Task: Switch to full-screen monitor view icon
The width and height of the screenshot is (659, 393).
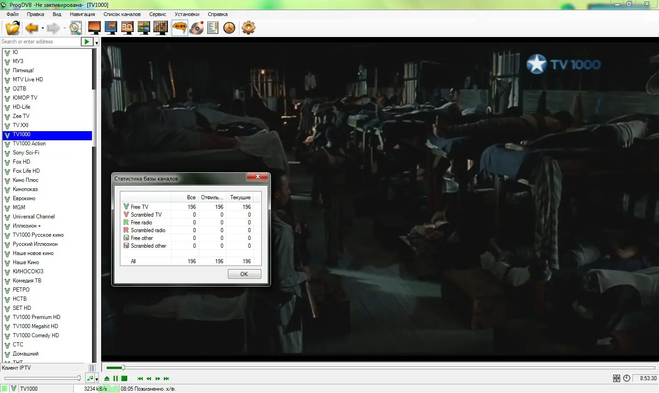Action: pyautogui.click(x=94, y=28)
